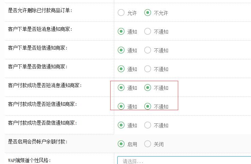Screen dimensions: 251x164
Task: Enable 通知 for 客户下单是否微信通知商家
Action: tap(121, 69)
